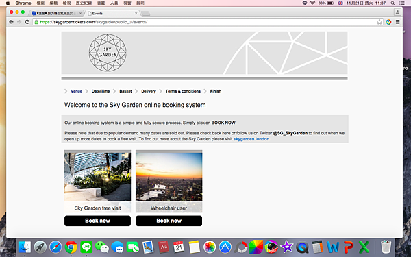Open the Trash in the dock
The image size is (411, 257).
(x=386, y=247)
